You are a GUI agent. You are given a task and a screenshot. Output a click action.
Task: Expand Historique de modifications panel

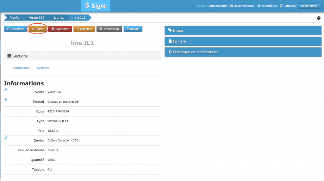click(243, 52)
